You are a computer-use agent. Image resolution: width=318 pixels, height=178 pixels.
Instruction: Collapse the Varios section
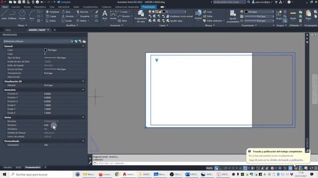point(83,117)
